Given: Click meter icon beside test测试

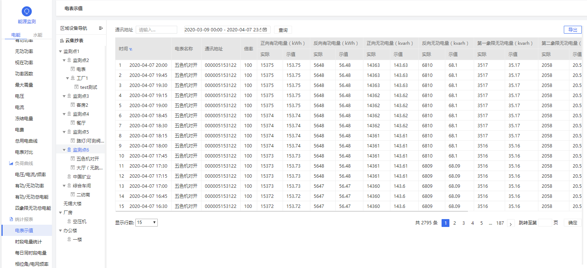Looking at the screenshot, I should coord(77,87).
